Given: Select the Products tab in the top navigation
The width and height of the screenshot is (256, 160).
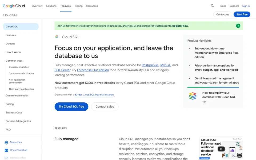Looking at the screenshot, I should click(x=66, y=6).
